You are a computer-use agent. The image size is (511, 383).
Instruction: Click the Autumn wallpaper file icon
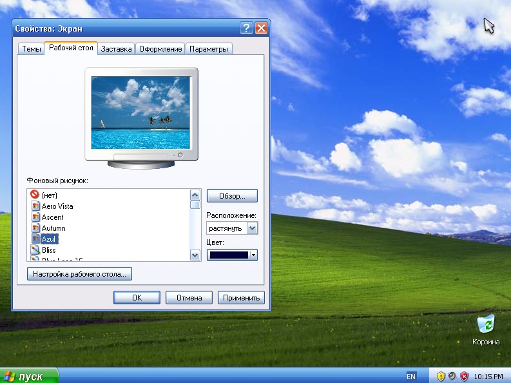35,228
